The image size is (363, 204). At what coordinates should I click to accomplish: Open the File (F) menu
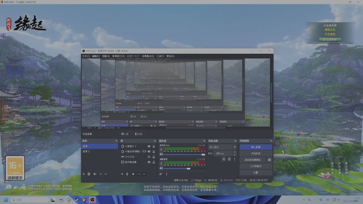pyautogui.click(x=86, y=56)
